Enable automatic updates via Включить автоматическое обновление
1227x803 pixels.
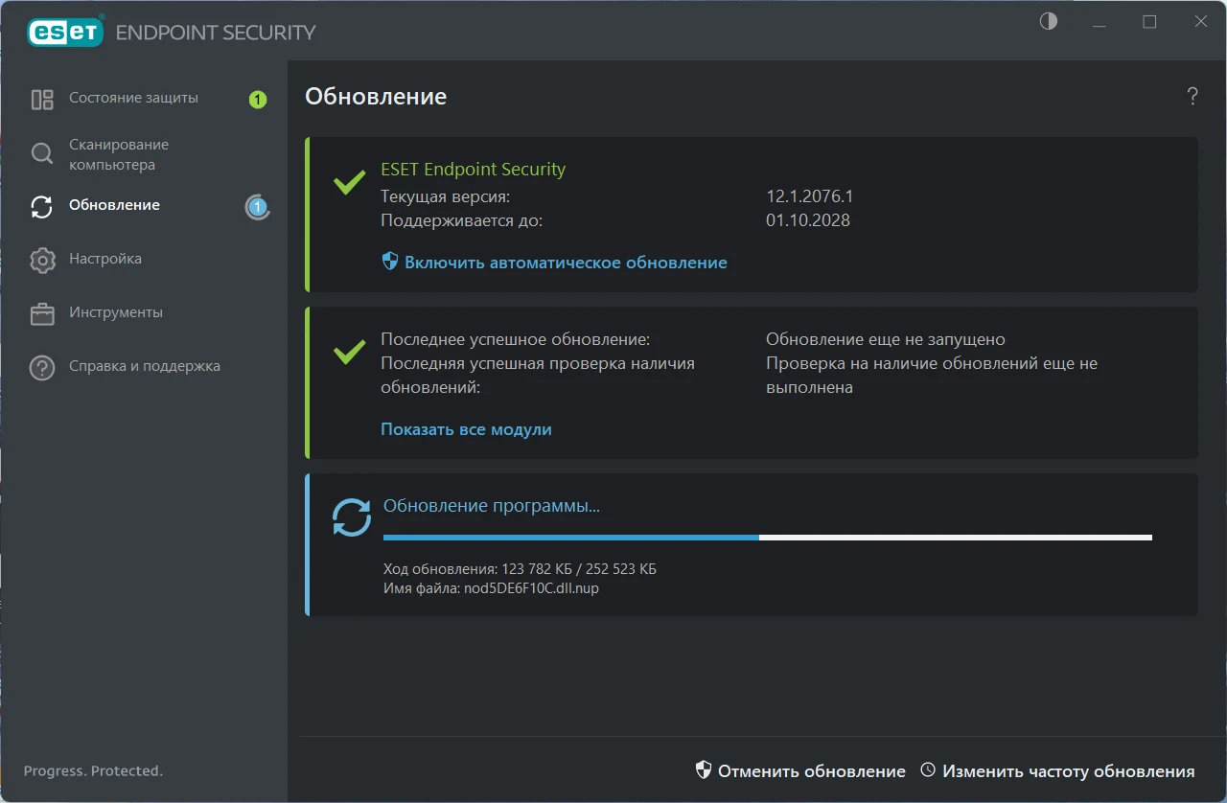tap(565, 263)
